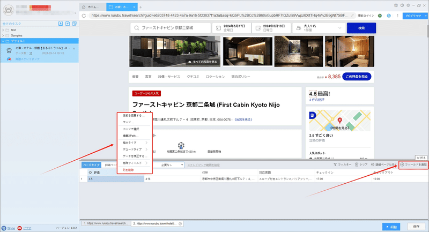Screen dimensions: 429x232
Task: Click the user avatar icon at top left
Action: (8, 10)
